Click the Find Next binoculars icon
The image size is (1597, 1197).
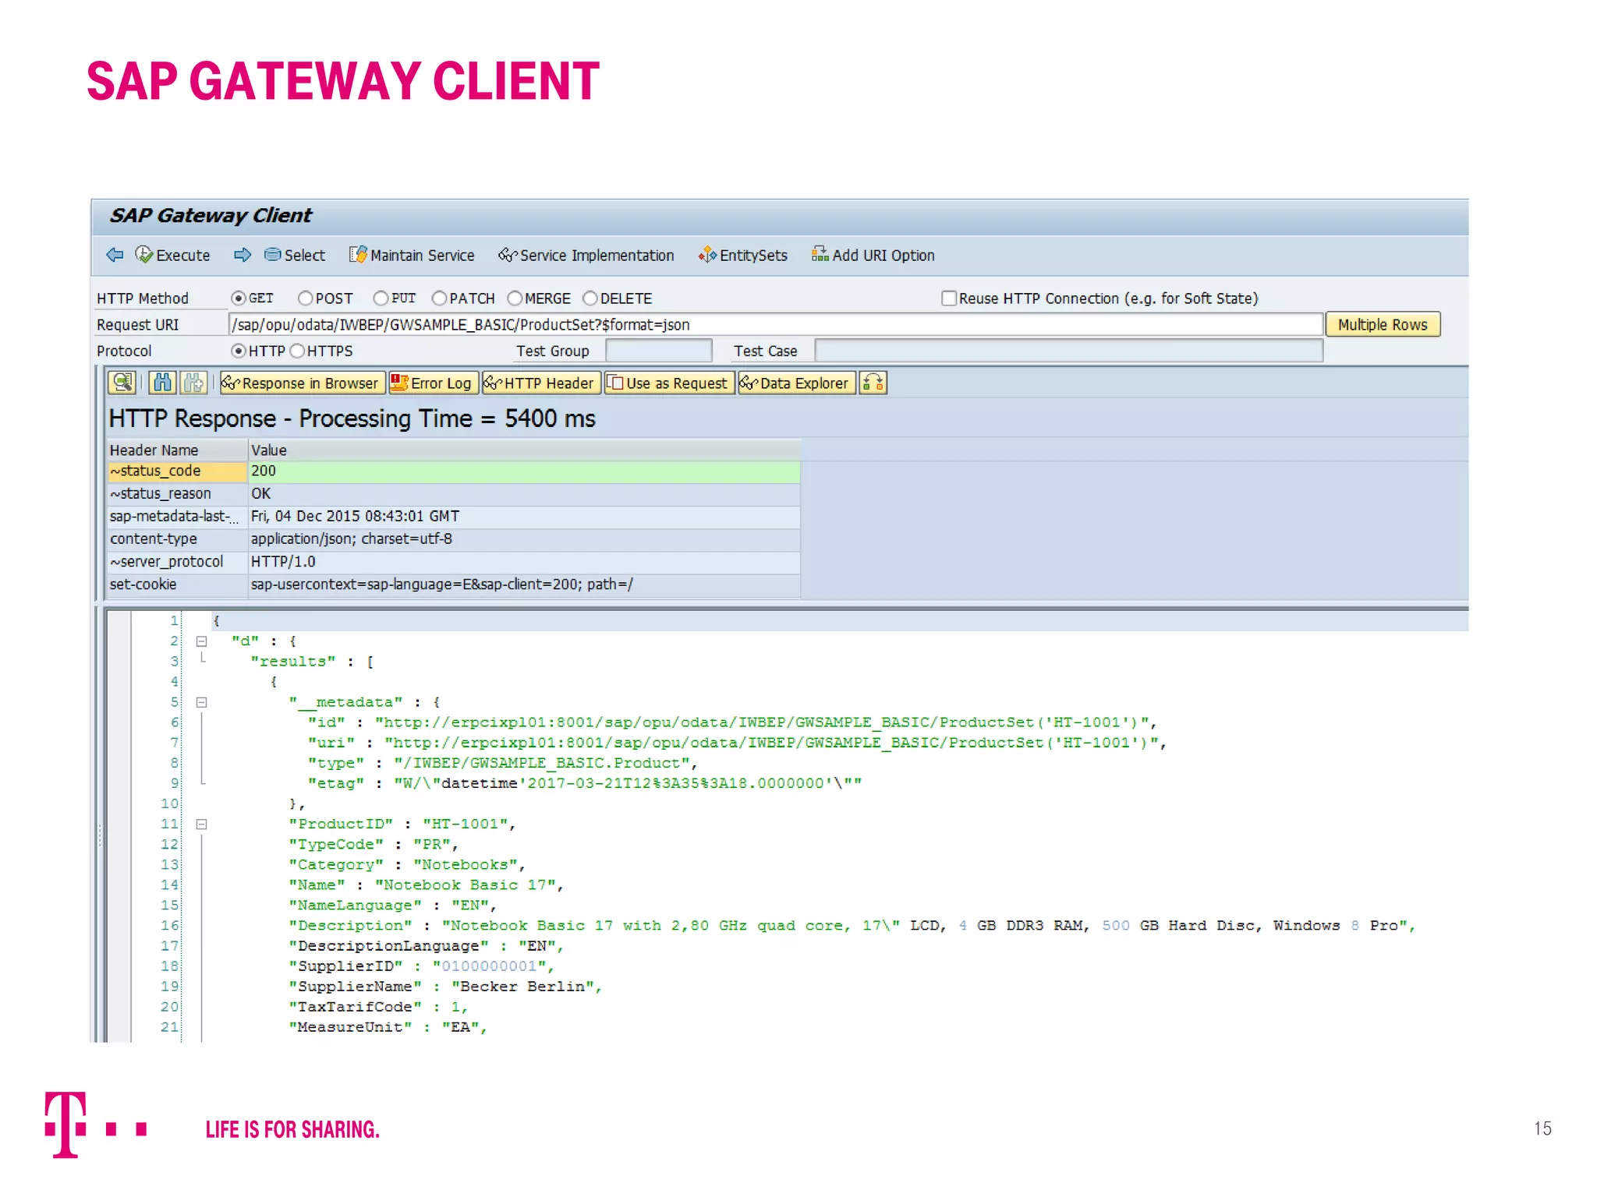(x=193, y=383)
